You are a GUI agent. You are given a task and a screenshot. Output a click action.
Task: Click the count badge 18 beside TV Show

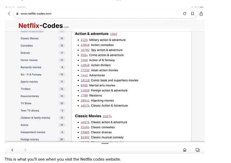pos(62,103)
